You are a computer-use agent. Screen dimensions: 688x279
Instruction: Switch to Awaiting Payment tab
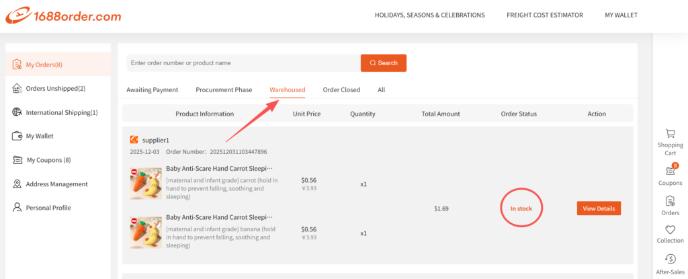click(152, 90)
